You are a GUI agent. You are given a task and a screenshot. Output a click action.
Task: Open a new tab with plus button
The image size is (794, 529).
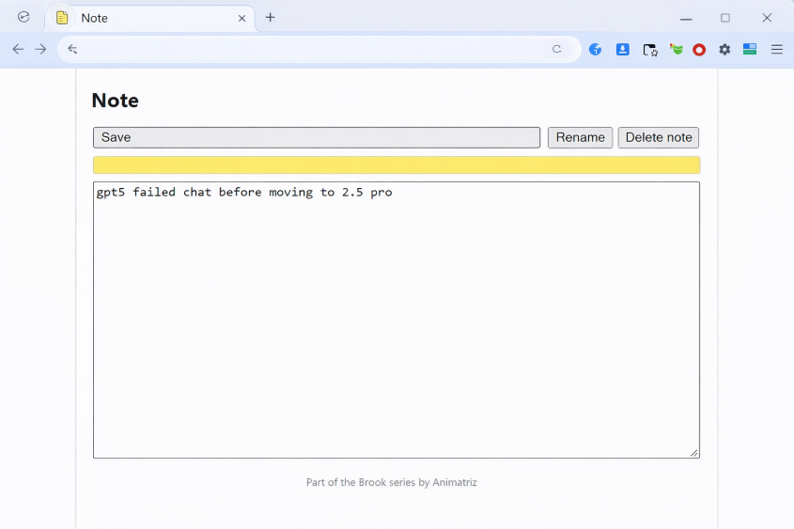(x=271, y=17)
